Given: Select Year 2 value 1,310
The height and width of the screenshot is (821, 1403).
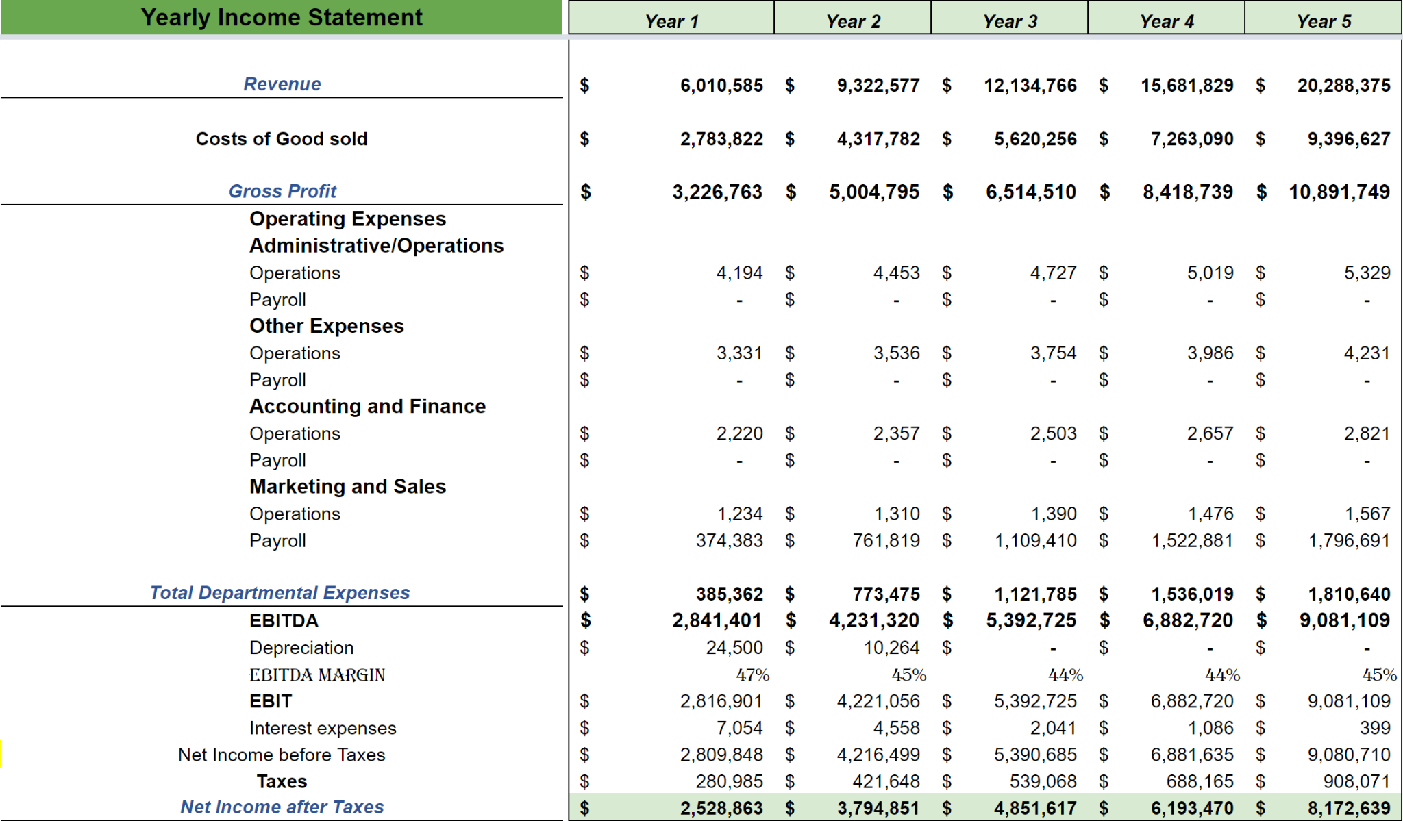Looking at the screenshot, I should tap(897, 514).
